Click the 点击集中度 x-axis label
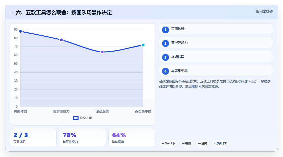Screen dimensions: 283x157 pyautogui.click(x=143, y=111)
